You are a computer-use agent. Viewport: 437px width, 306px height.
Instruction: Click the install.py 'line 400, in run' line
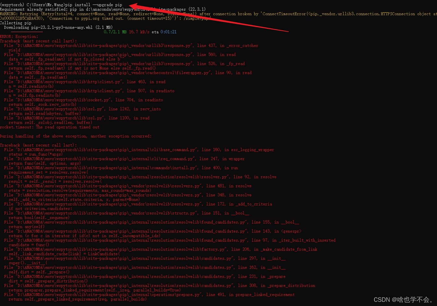(x=121, y=168)
